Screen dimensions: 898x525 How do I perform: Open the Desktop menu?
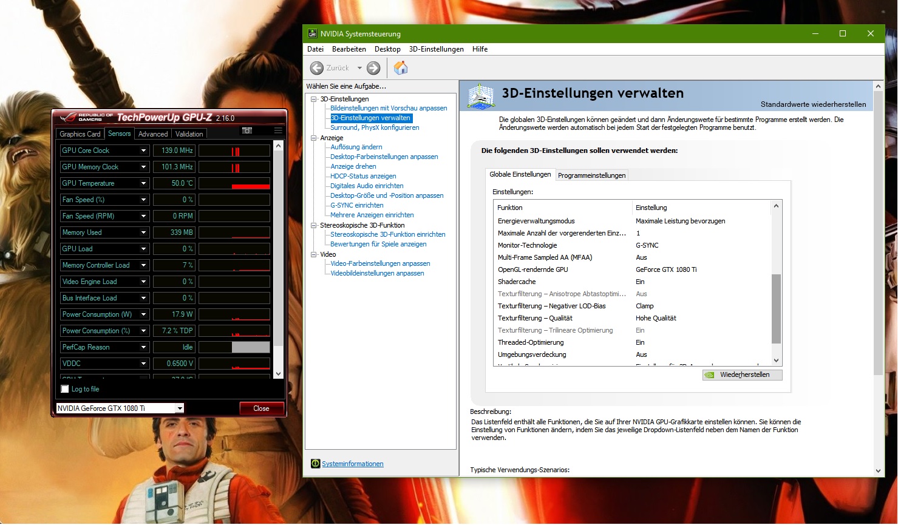pyautogui.click(x=387, y=49)
